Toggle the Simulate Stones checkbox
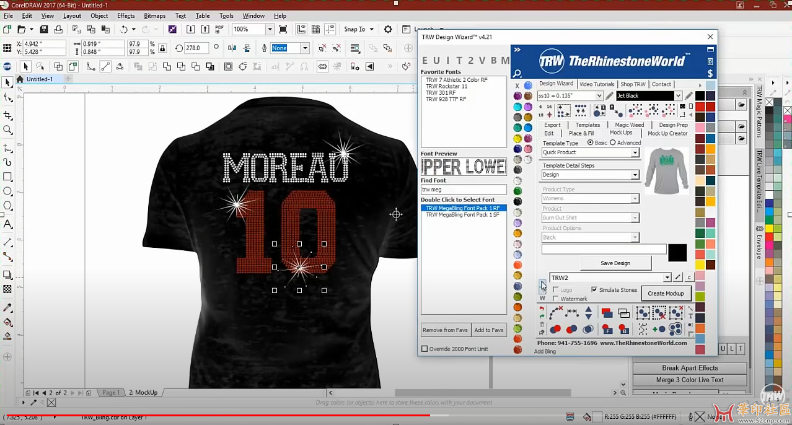 coord(594,290)
